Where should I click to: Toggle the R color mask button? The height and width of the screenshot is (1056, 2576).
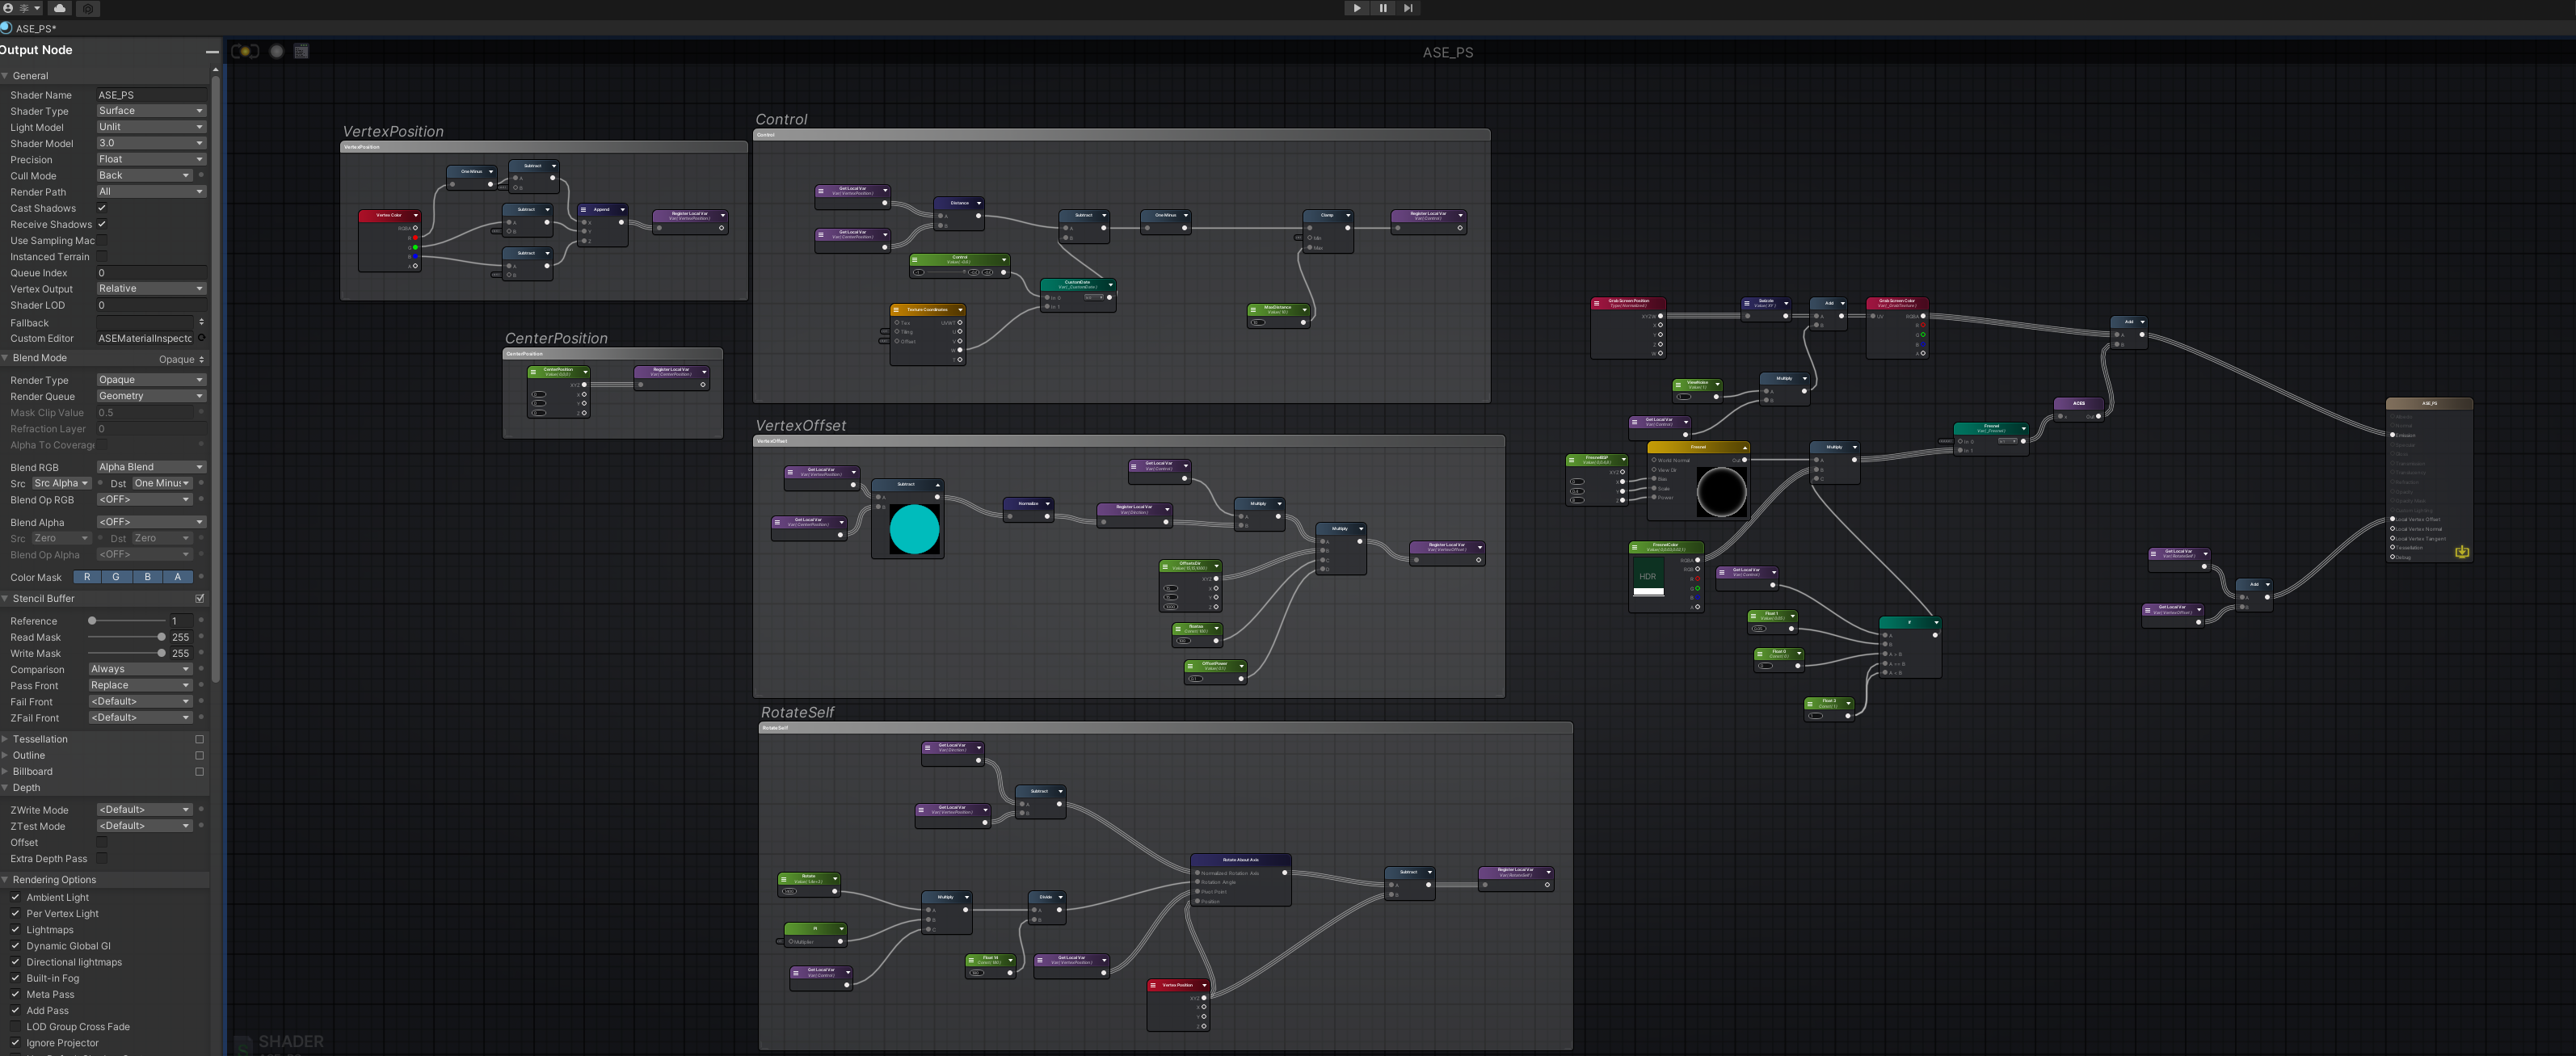pos(87,578)
